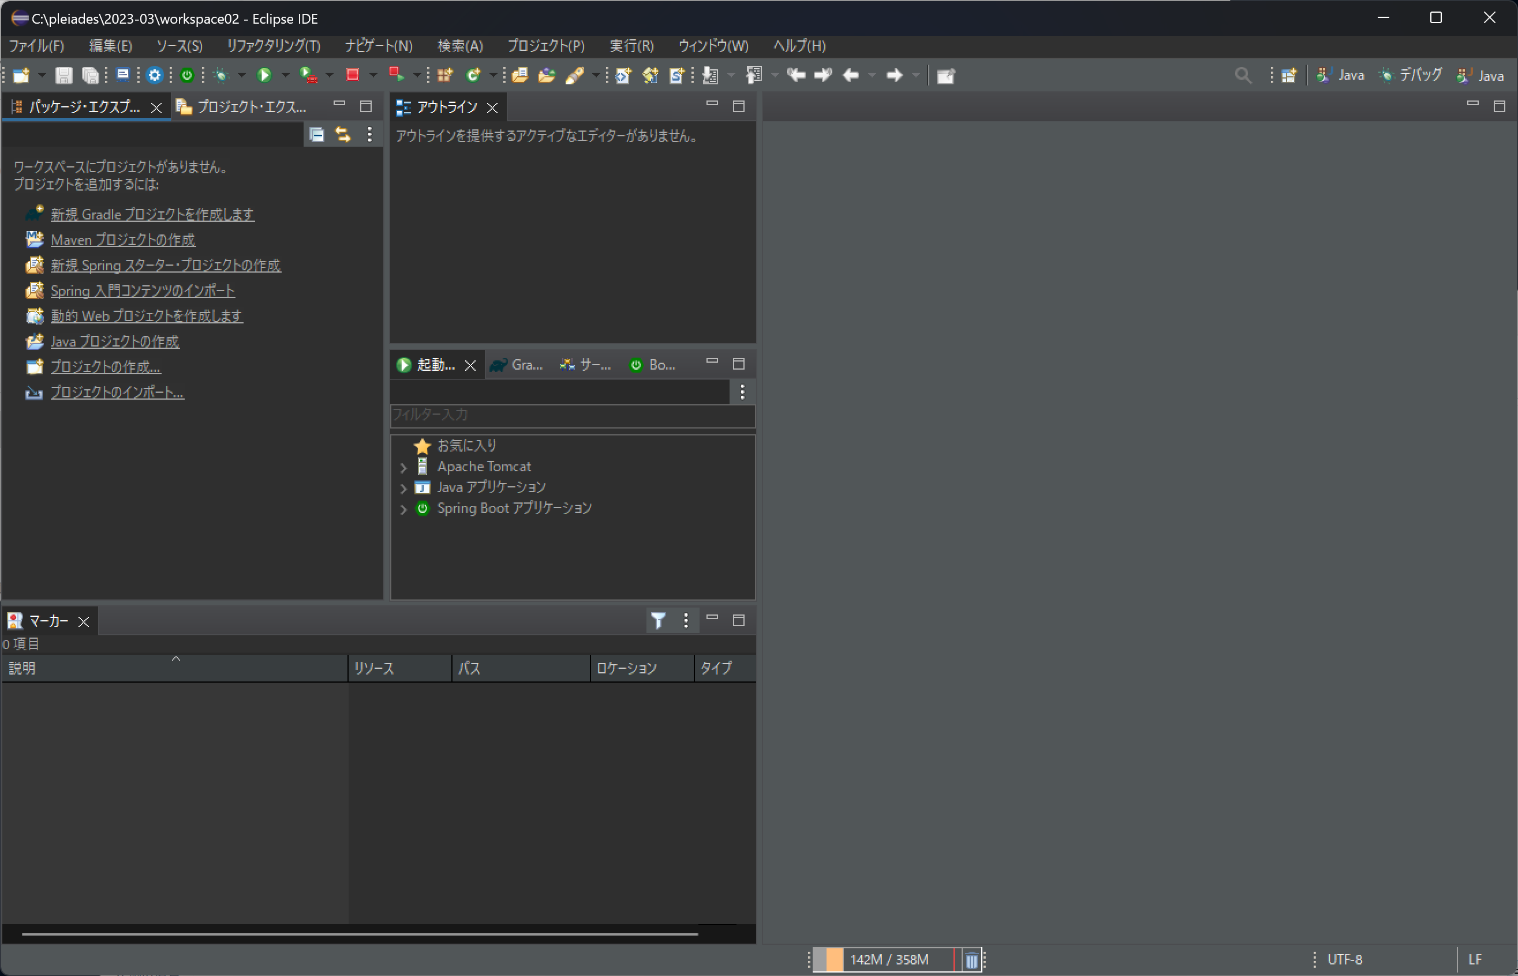The width and height of the screenshot is (1518, 976).
Task: Click Maven プロジェクトの作成 link
Action: click(x=123, y=240)
